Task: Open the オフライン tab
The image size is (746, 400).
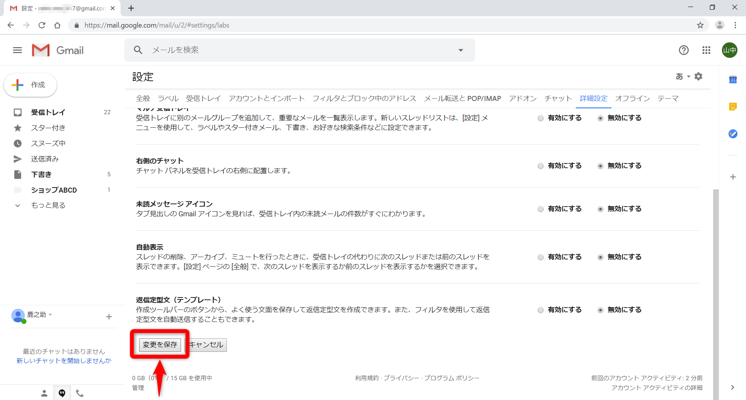Action: coord(633,99)
